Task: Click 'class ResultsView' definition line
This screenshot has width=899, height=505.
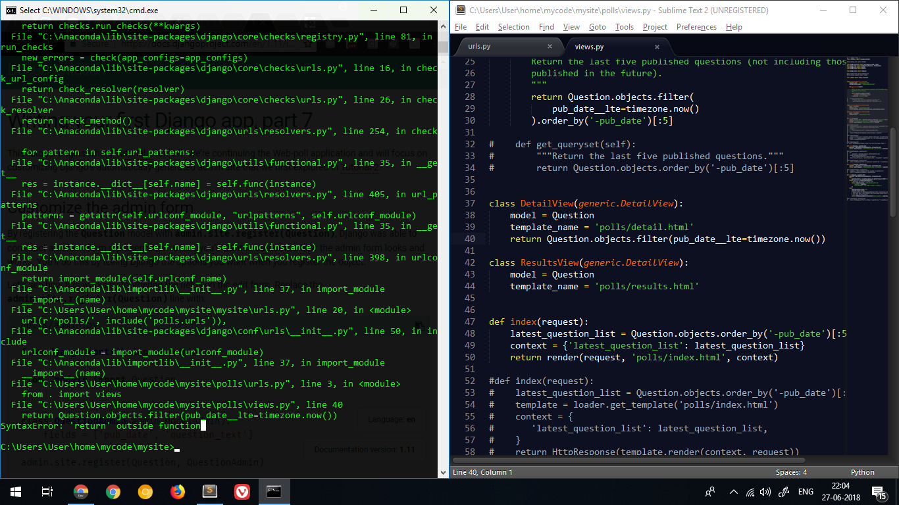Action: coord(589,263)
